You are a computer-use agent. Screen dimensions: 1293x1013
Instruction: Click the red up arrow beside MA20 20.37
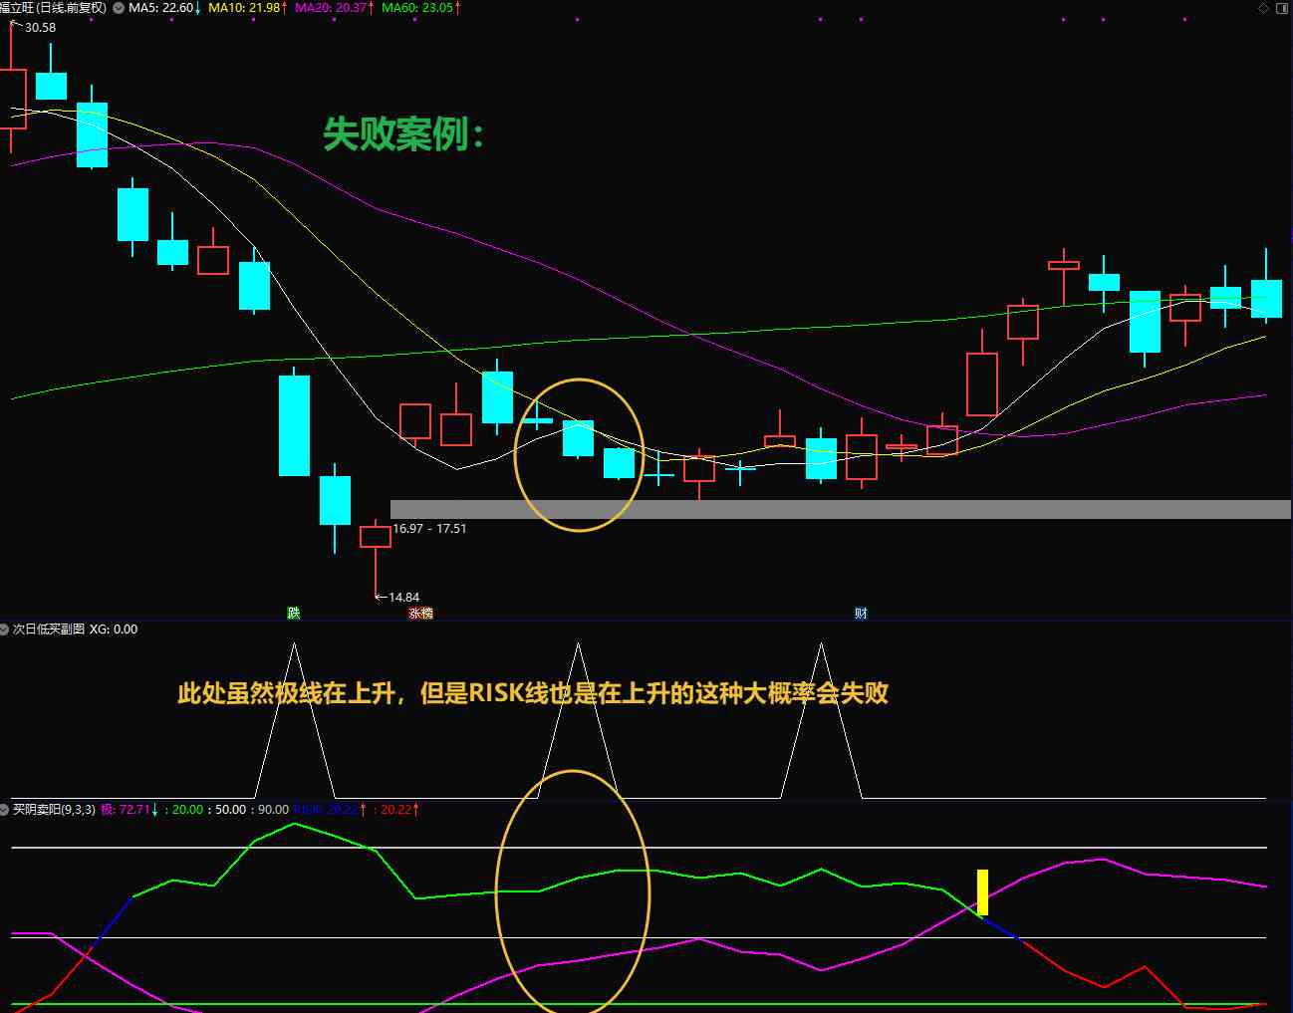[x=369, y=8]
